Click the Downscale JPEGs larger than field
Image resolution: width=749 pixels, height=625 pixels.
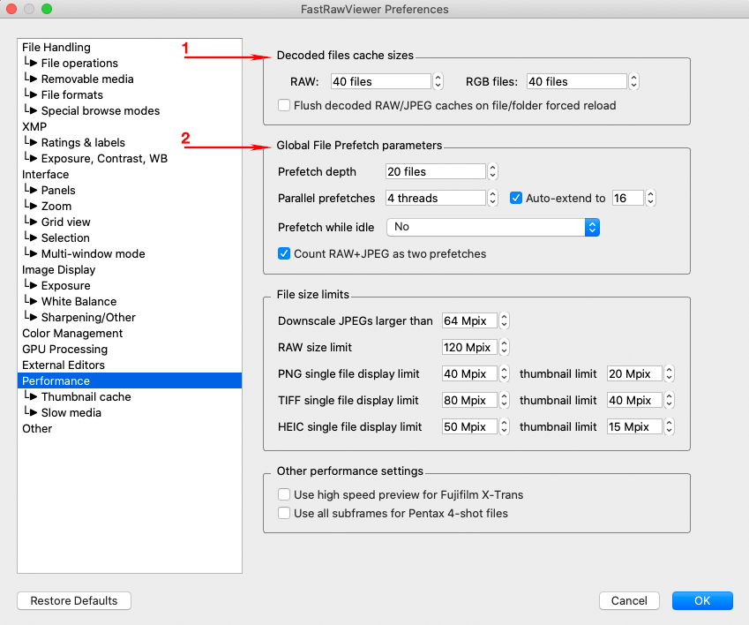(x=469, y=321)
